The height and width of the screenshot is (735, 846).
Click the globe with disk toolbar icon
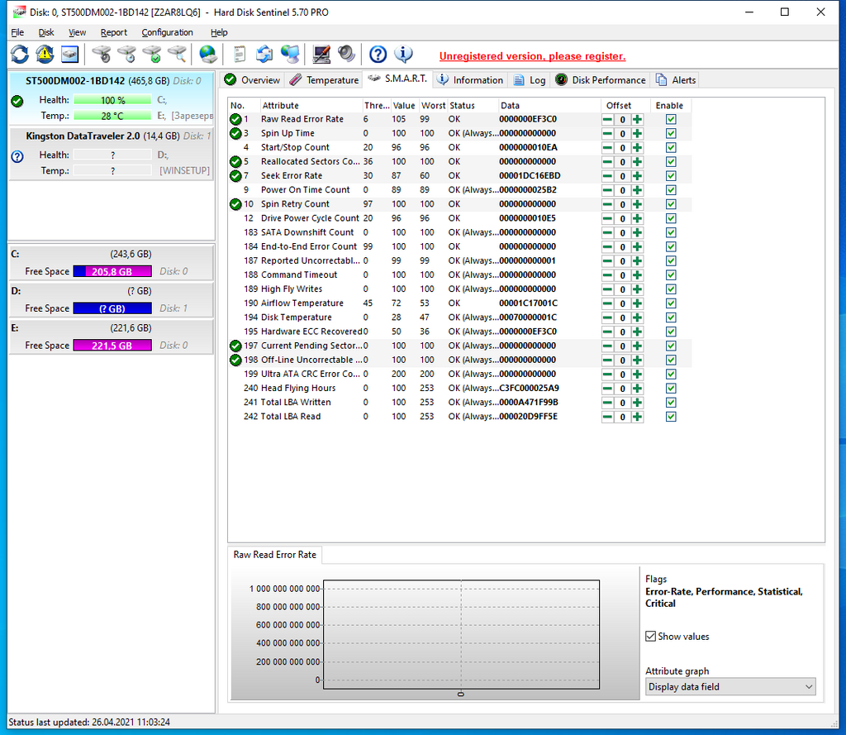207,55
